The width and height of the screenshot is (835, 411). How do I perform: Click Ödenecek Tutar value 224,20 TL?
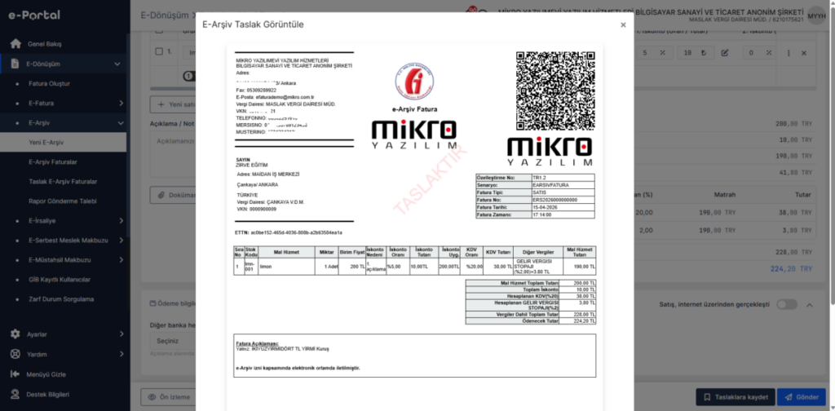(x=585, y=321)
